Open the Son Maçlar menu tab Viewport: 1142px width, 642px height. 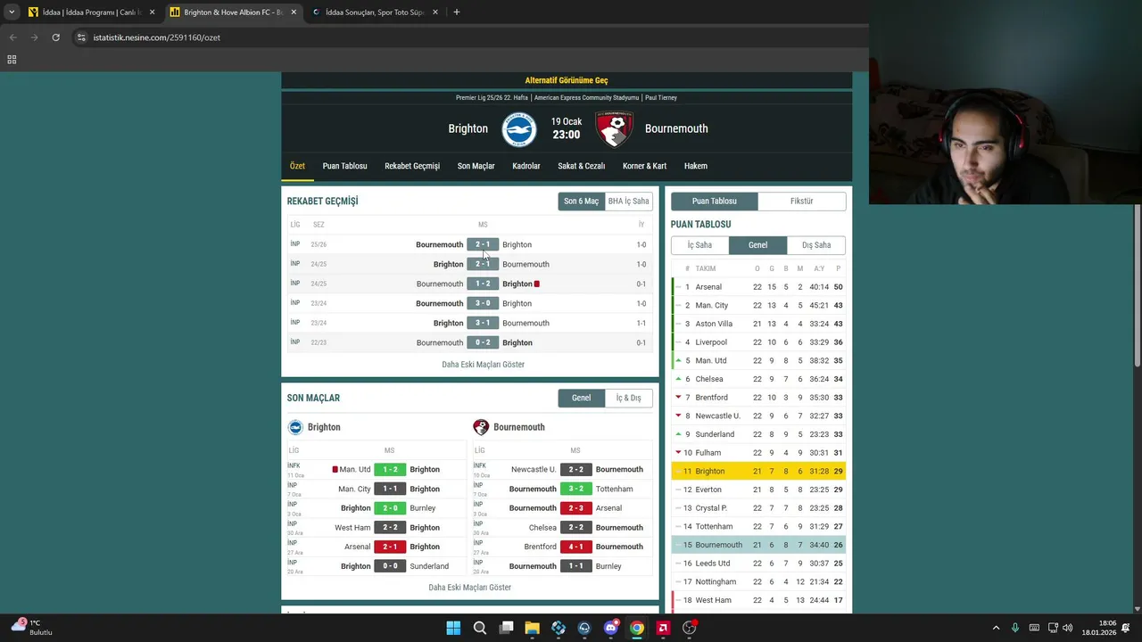pos(476,166)
